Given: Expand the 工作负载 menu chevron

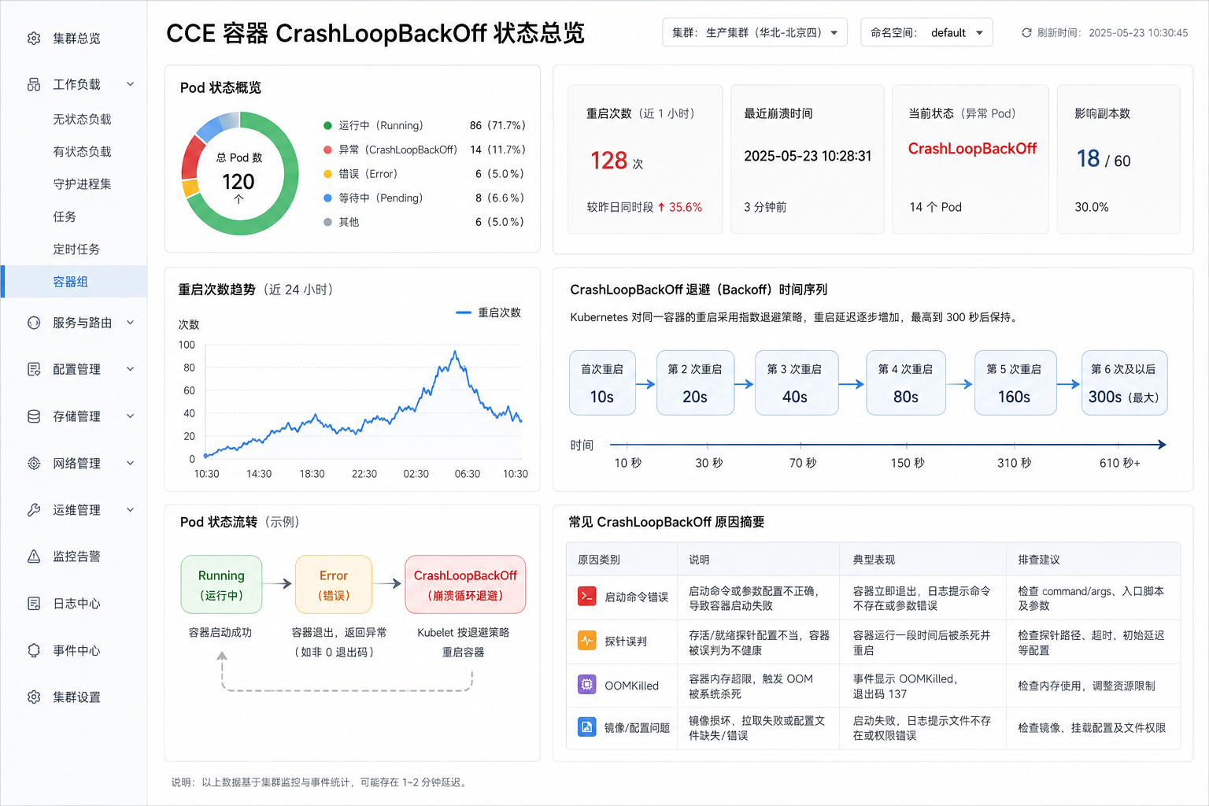Looking at the screenshot, I should (131, 84).
